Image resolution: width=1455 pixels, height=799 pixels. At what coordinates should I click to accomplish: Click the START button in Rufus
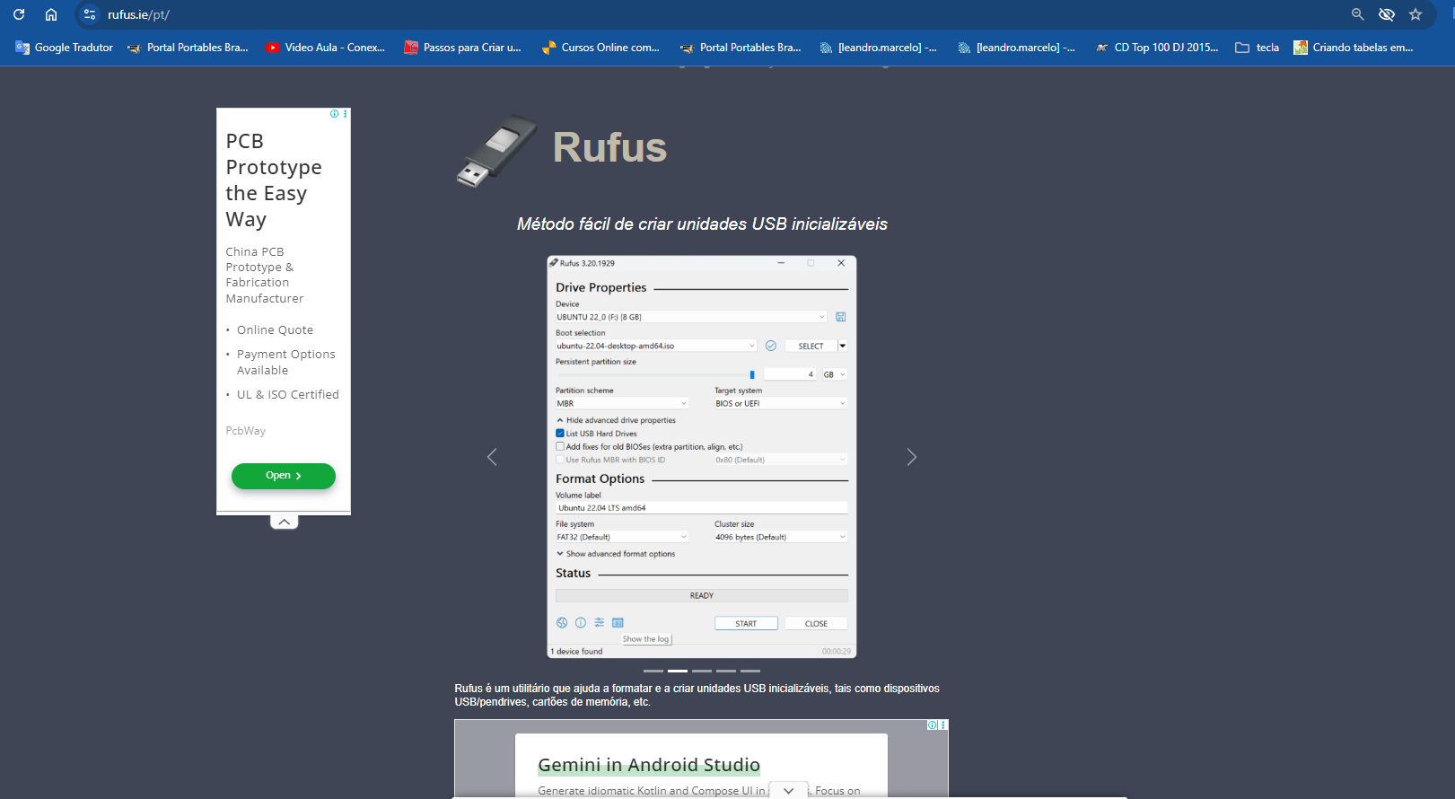[746, 623]
